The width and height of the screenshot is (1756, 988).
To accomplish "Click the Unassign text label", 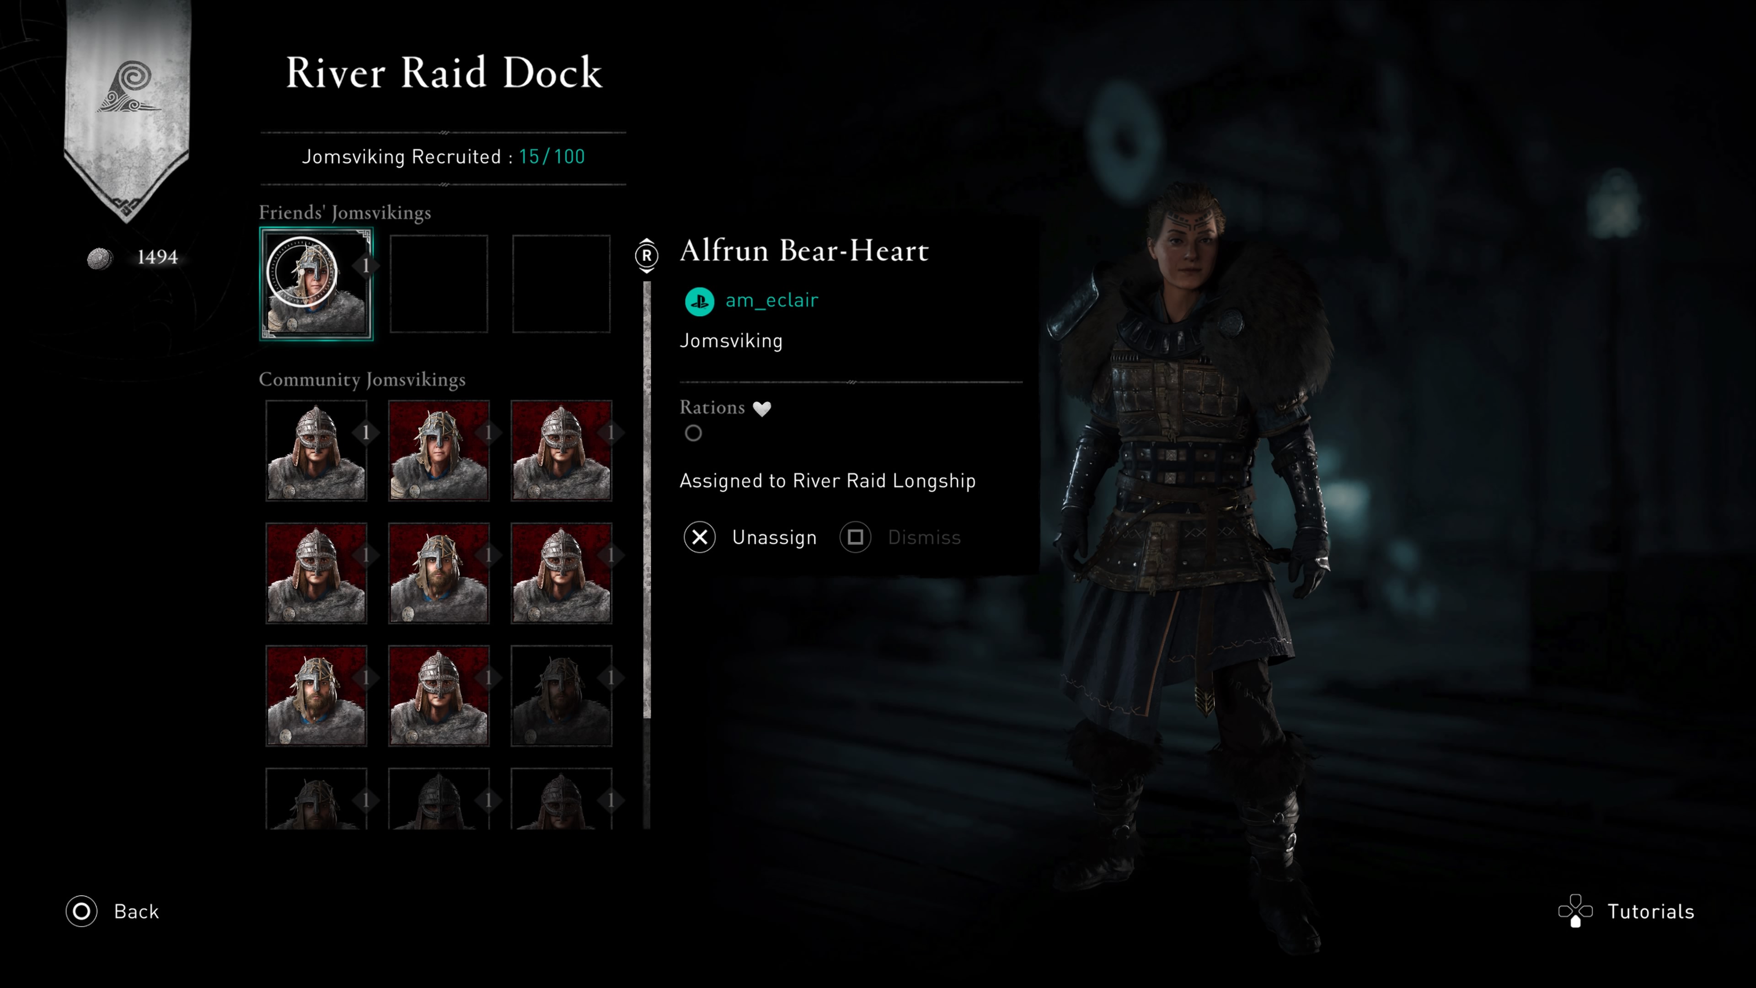I will [774, 537].
